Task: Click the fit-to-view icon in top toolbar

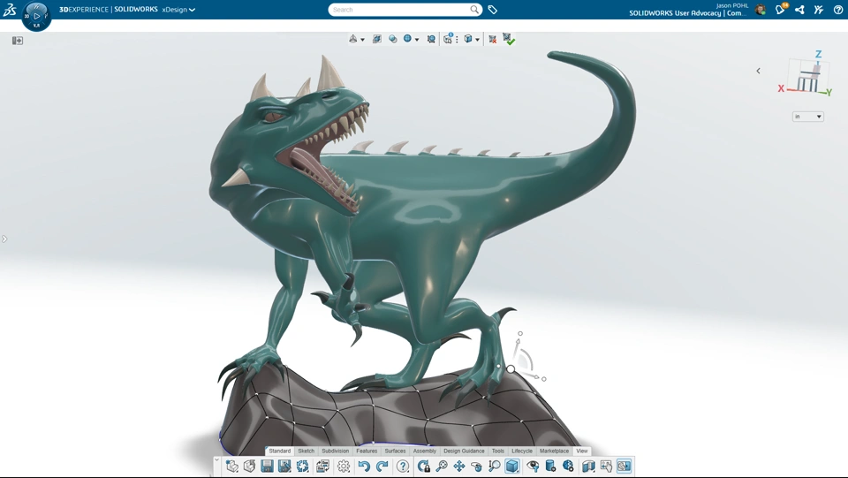Action: [x=377, y=39]
